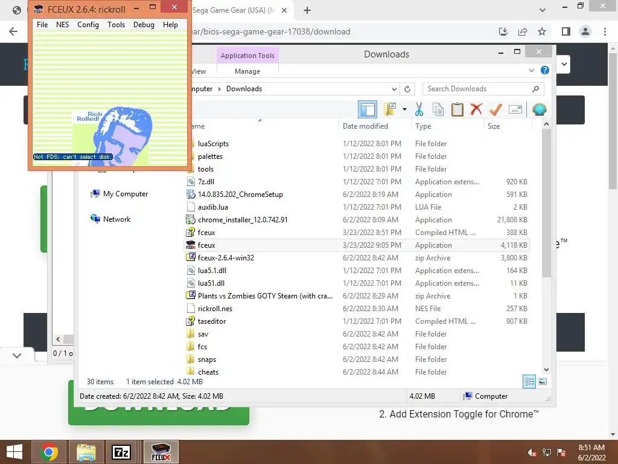The image size is (618, 464).
Task: Click the Action Center flag tray icon
Action: point(561,453)
